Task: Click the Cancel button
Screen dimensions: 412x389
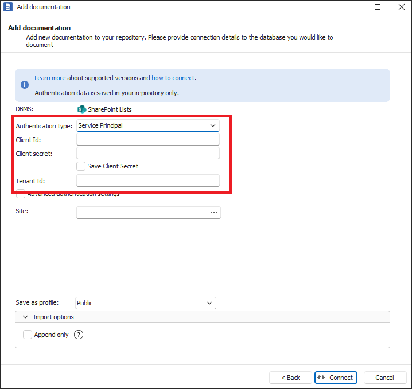Action: coord(384,378)
